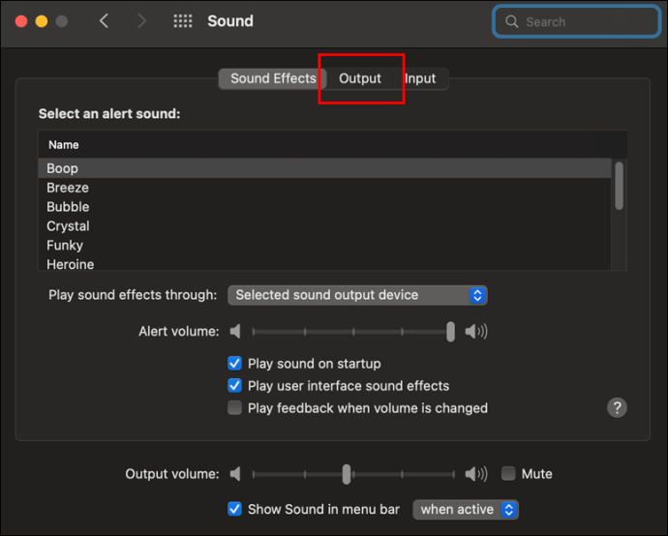
Task: Disable Play sound on startup
Action: 234,364
